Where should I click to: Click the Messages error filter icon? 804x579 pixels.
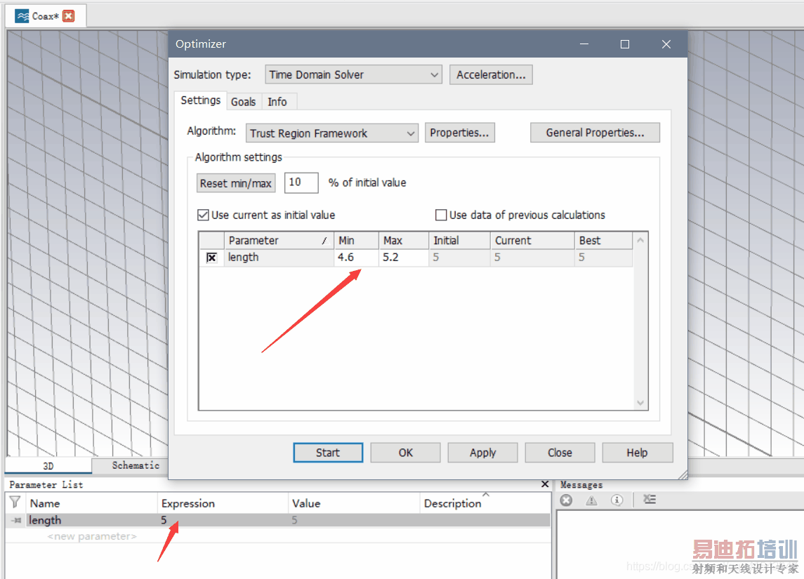coord(566,500)
